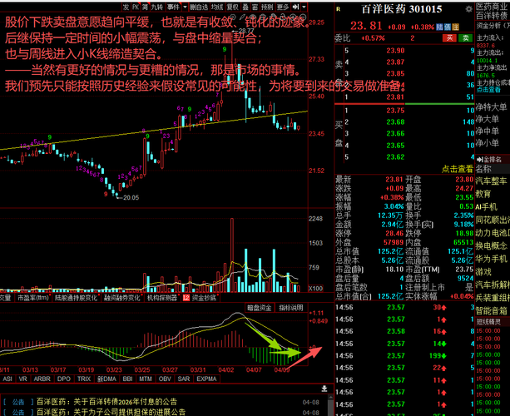
Task: Select 智能音箱 in sector ranking list
Action: click(x=492, y=311)
